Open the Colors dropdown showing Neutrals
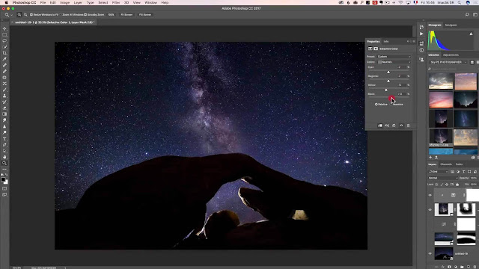 pyautogui.click(x=394, y=62)
